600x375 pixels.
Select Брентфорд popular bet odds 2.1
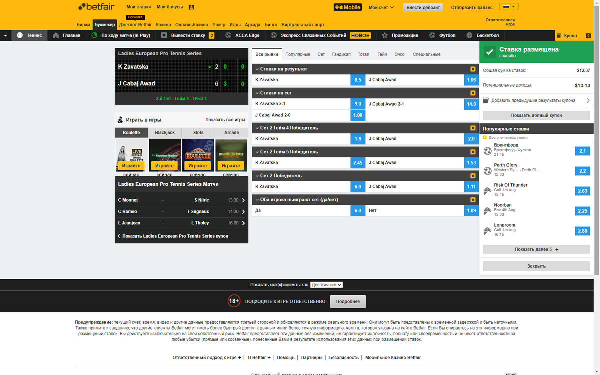tap(582, 151)
